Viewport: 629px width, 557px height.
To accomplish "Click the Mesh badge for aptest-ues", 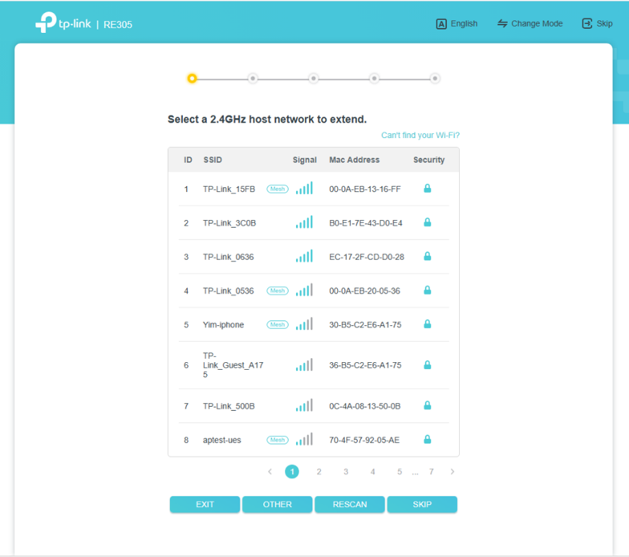I will tap(277, 440).
